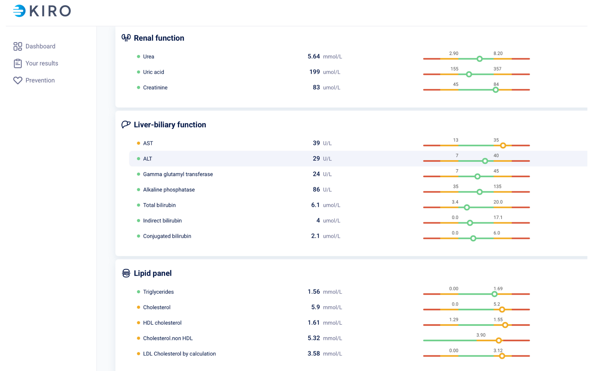Click the Prevention heart icon
593x371 pixels.
18,80
